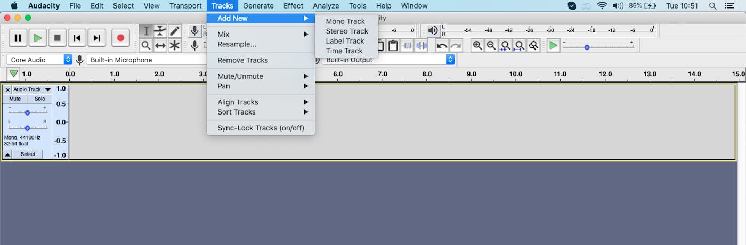Image resolution: width=746 pixels, height=245 pixels.
Task: Click the track Select button
Action: pyautogui.click(x=28, y=154)
